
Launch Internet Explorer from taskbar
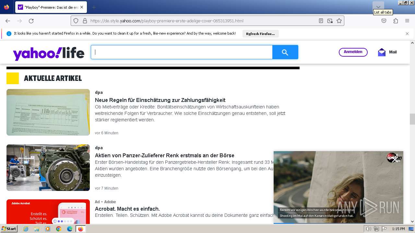pos(26,229)
